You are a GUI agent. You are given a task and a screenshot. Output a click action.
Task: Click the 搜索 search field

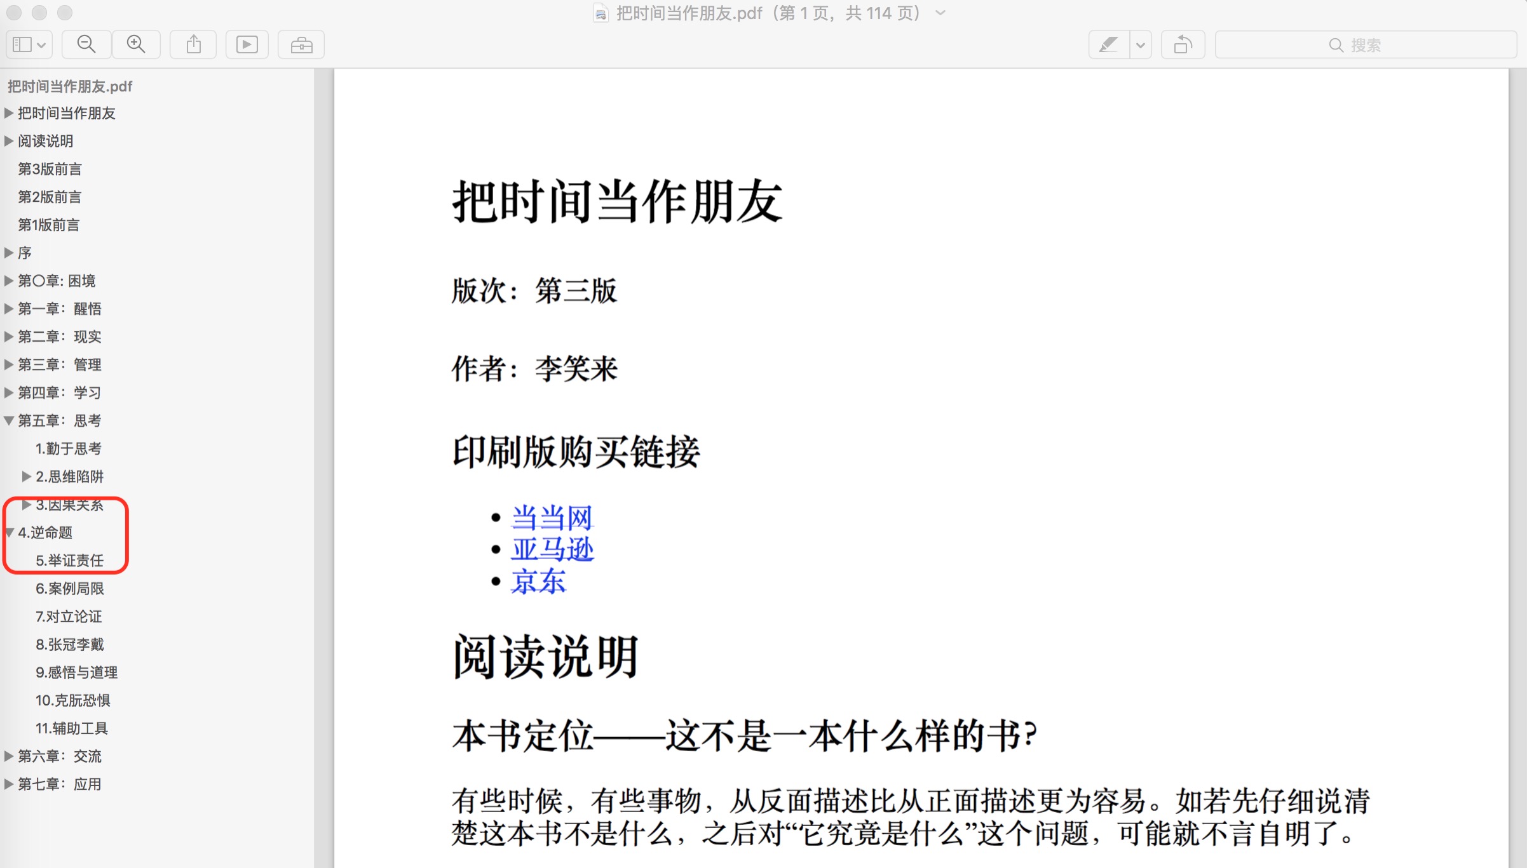click(x=1365, y=44)
